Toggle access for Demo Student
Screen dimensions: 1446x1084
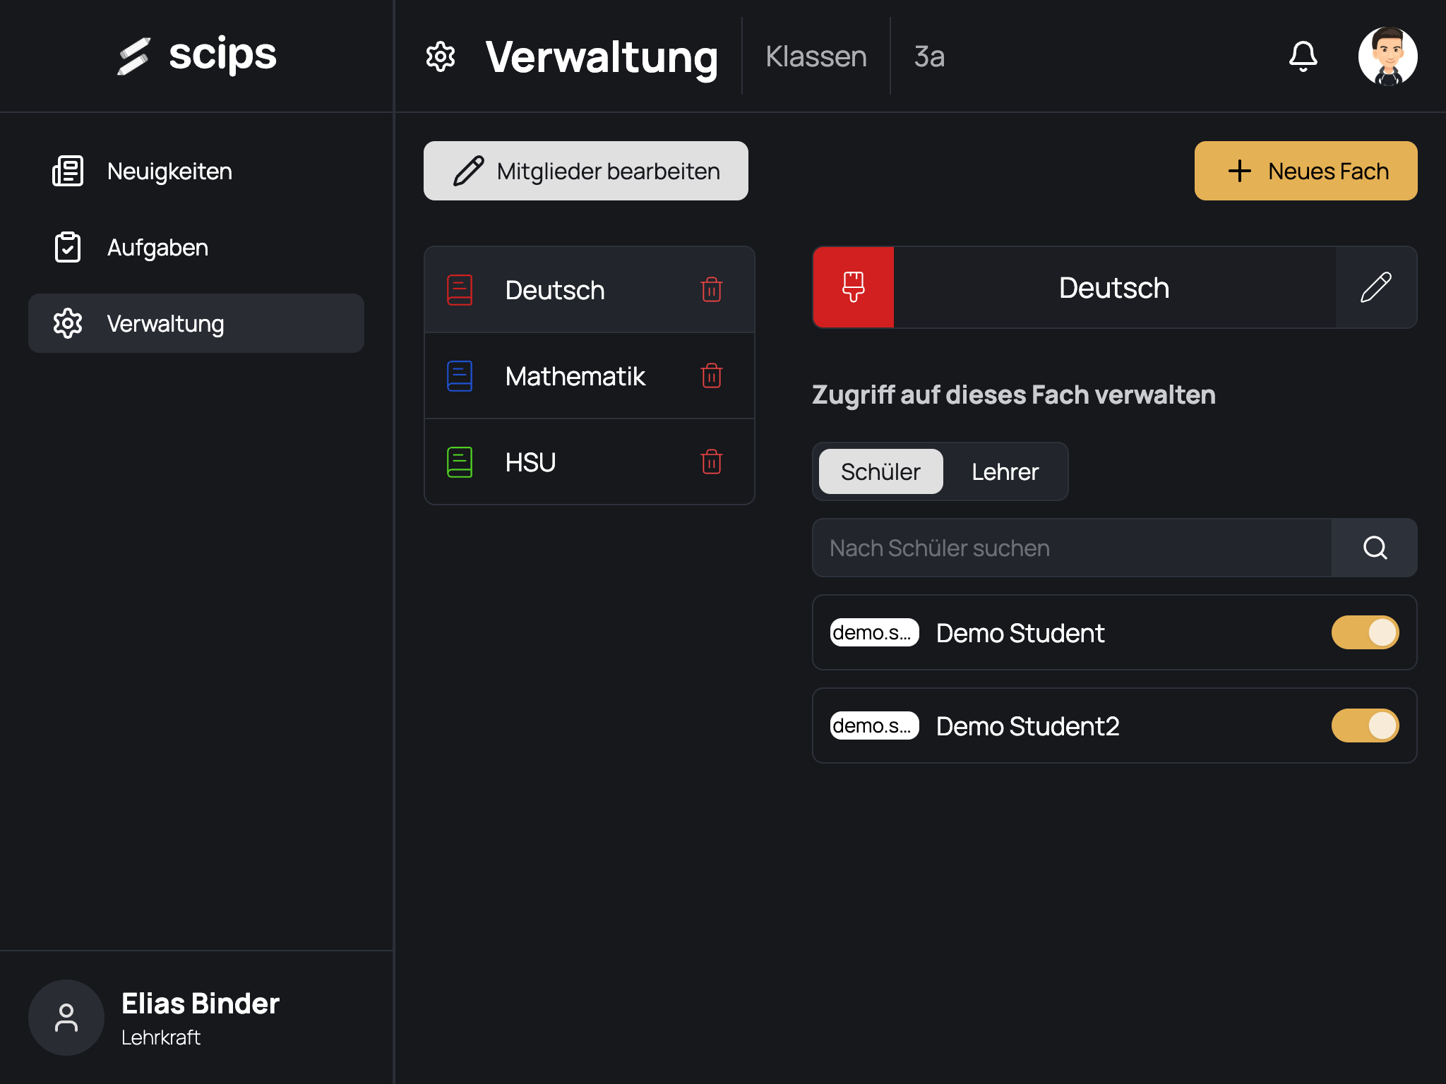click(1364, 632)
